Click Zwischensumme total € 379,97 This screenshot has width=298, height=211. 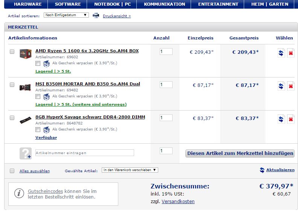pos(276,186)
